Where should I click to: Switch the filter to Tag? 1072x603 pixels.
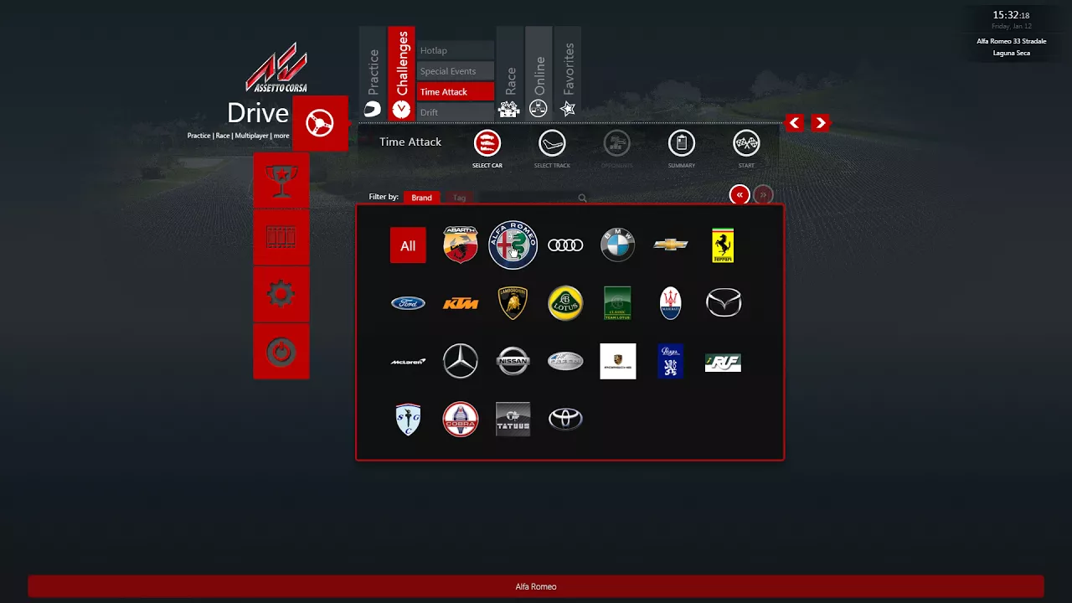[x=459, y=198]
